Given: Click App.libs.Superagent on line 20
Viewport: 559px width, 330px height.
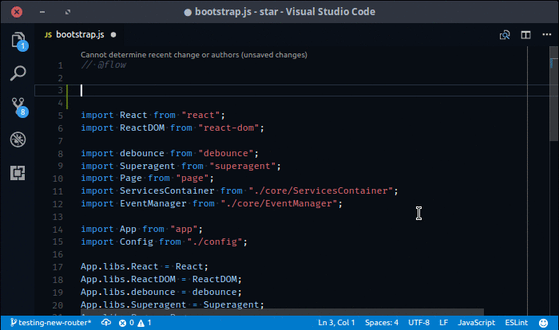Looking at the screenshot, I should click(133, 304).
